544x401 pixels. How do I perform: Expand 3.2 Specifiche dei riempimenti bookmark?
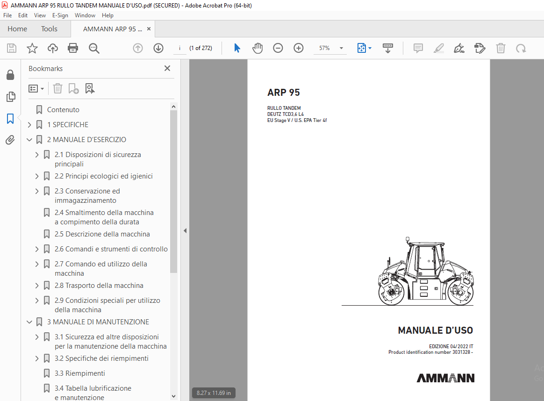pyautogui.click(x=37, y=358)
